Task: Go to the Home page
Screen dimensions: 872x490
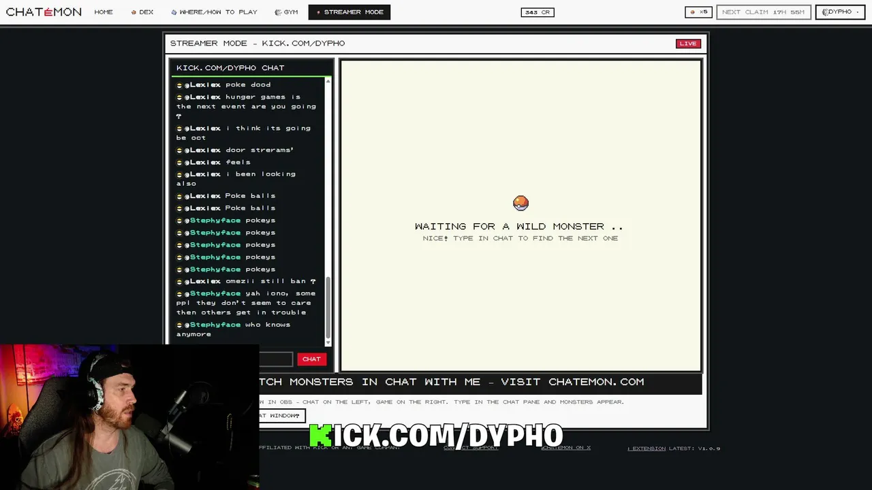Action: [104, 12]
